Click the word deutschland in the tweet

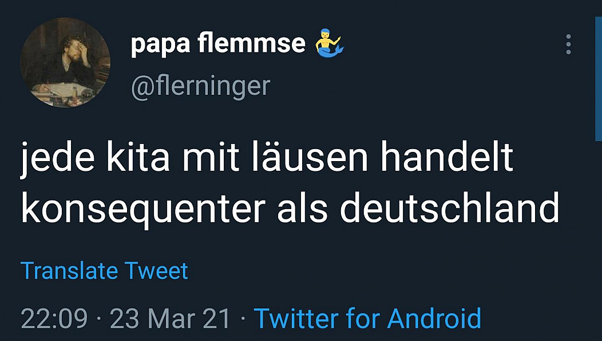coord(449,207)
